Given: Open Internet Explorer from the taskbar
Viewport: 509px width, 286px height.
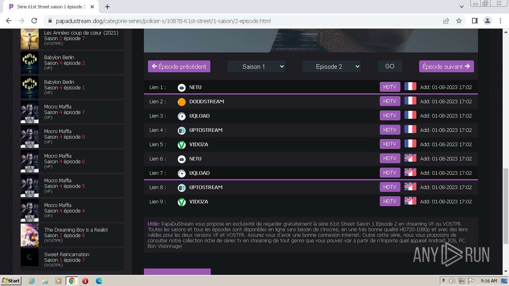Looking at the screenshot, I should (x=32, y=281).
